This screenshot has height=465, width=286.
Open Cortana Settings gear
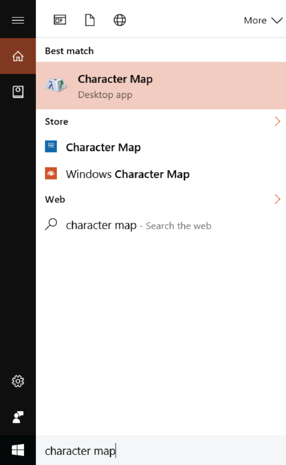(x=18, y=381)
